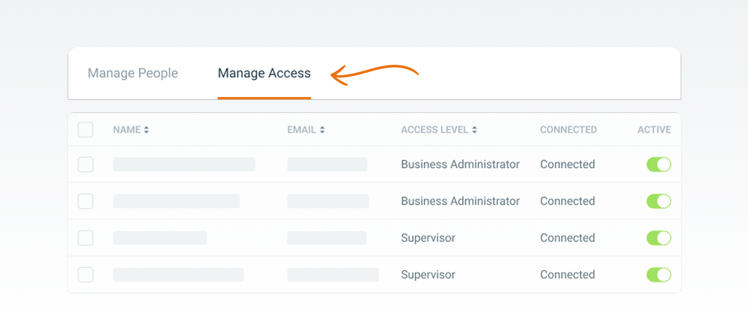Sort by the Email column arrows

pyautogui.click(x=322, y=130)
